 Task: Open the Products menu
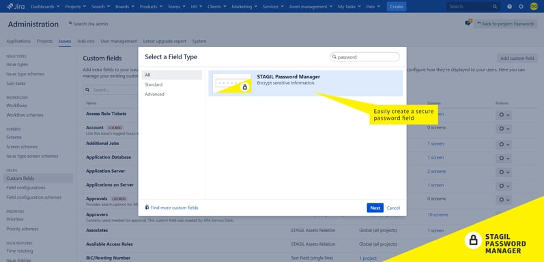[x=151, y=7]
